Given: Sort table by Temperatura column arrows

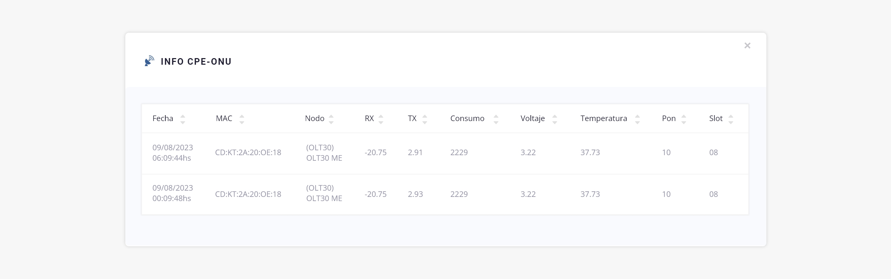Looking at the screenshot, I should 637,119.
